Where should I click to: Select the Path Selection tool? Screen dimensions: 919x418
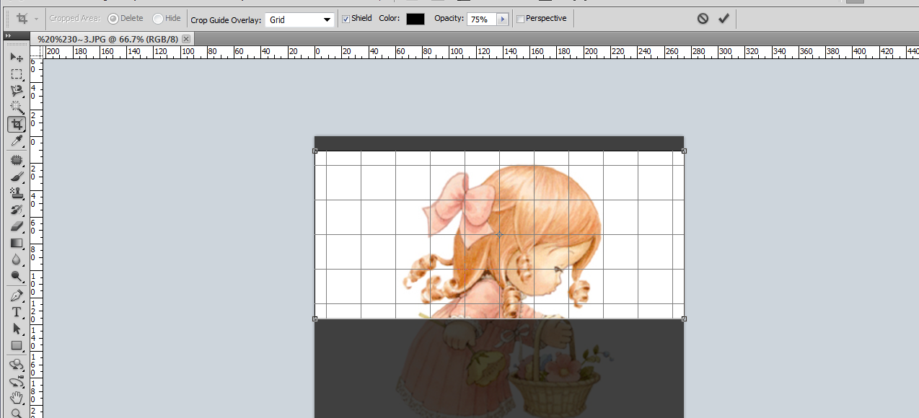[x=17, y=329]
